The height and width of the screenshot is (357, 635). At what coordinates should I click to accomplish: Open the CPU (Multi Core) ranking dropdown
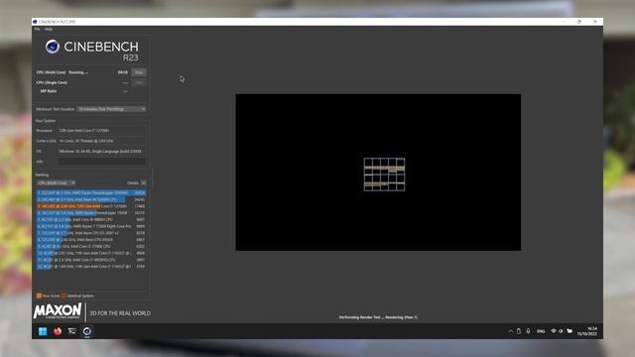[56, 182]
